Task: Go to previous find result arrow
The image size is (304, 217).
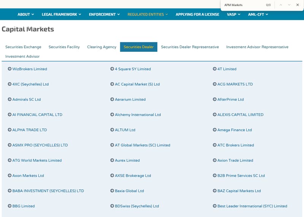Action: [x=281, y=5]
